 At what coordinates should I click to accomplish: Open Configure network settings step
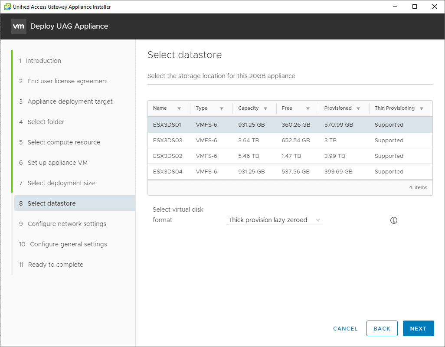[67, 224]
